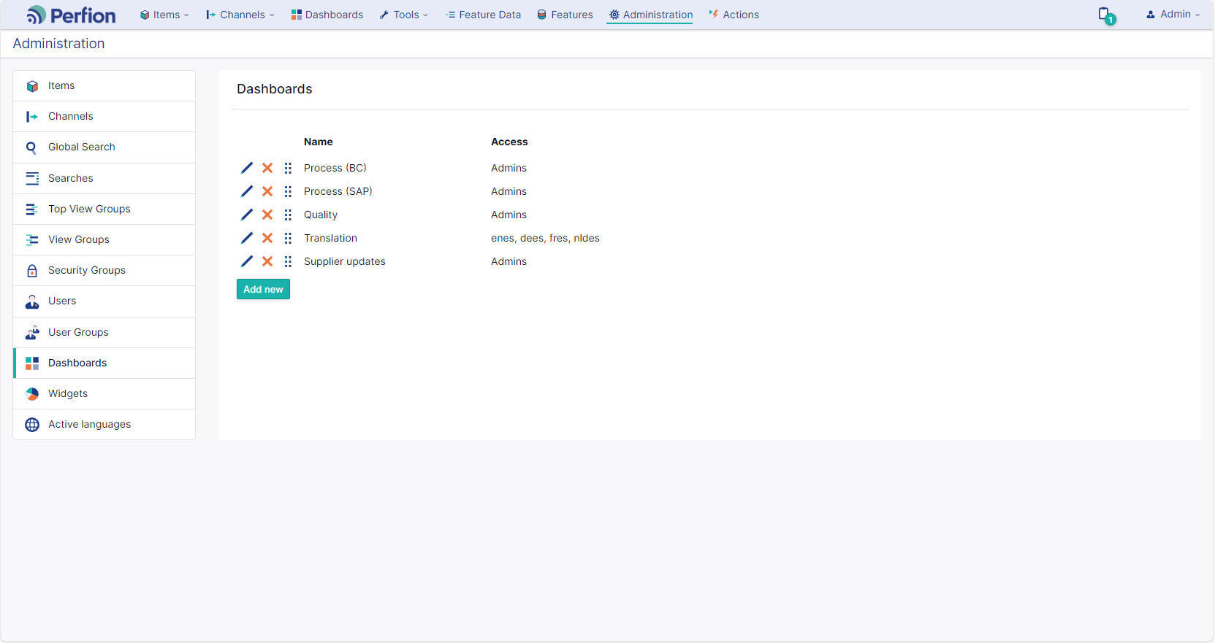This screenshot has height=643, width=1215.
Task: Open the Features menu item
Action: click(565, 15)
